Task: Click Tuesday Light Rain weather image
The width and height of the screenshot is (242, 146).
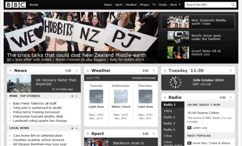Action: coord(96,97)
